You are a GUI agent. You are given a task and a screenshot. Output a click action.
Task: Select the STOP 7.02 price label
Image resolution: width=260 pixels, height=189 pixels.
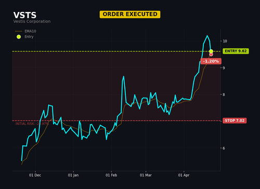coord(235,120)
